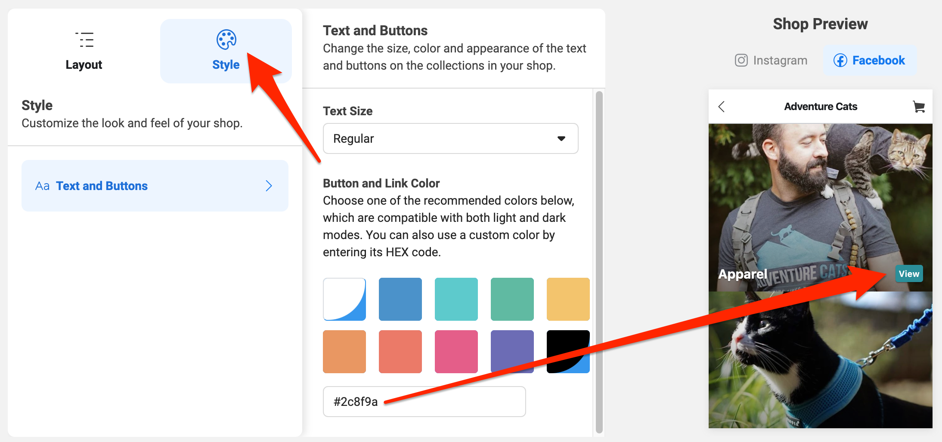Open the shopping cart icon
Image resolution: width=942 pixels, height=442 pixels.
[x=919, y=107]
